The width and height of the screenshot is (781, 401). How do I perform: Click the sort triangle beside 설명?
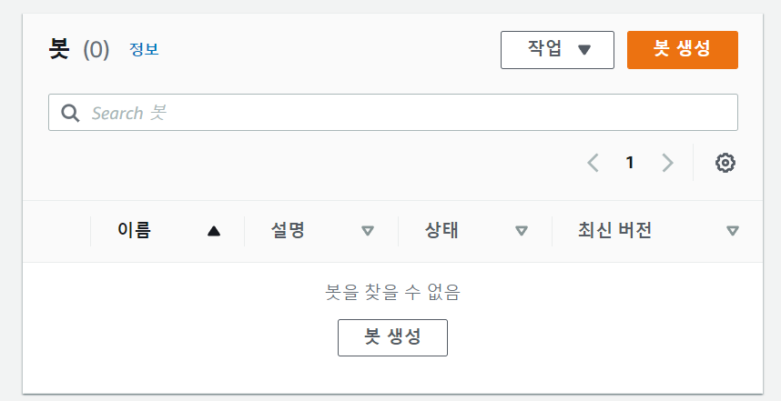click(x=368, y=231)
